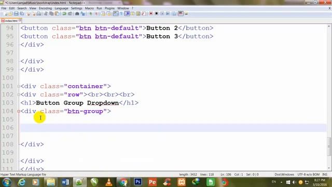Screen dimensions: 332x187
Task: Click the "btn-group" class value on line 104
Action: point(85,111)
